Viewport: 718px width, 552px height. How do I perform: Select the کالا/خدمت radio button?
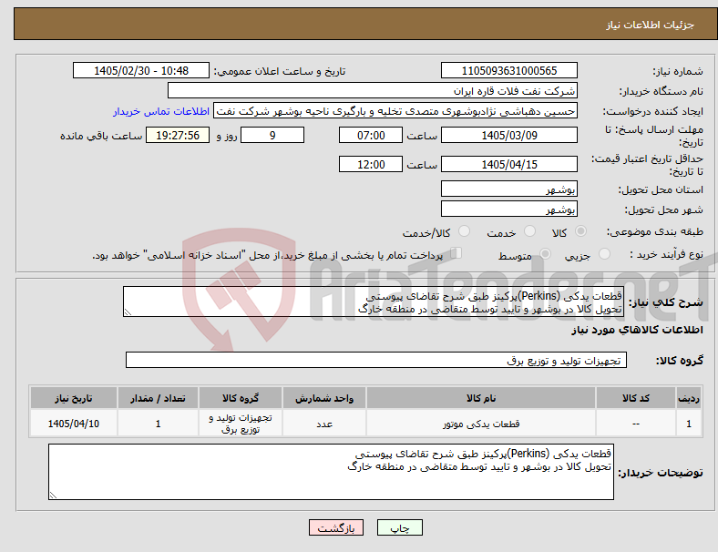[465, 231]
